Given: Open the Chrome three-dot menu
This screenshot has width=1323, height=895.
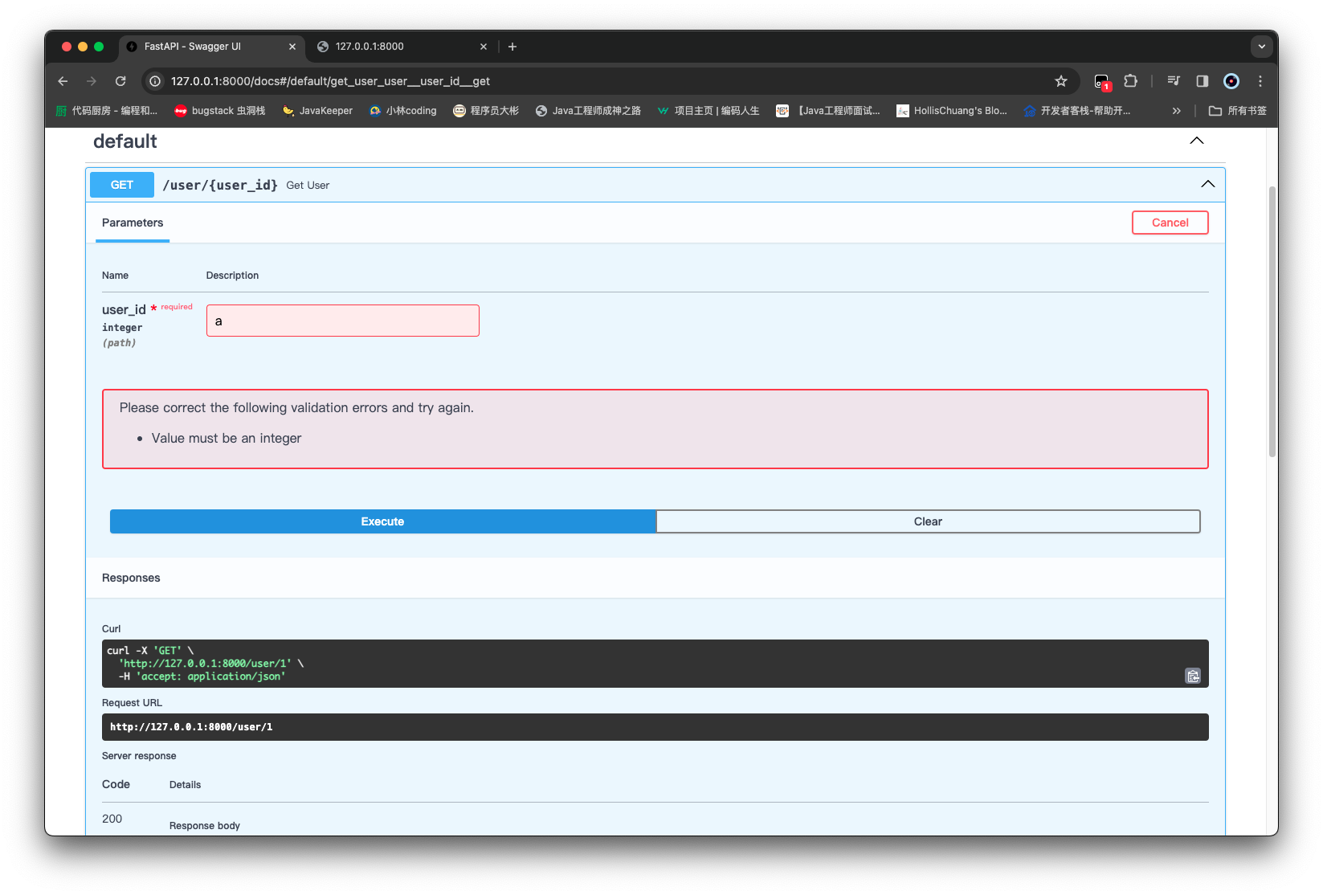Looking at the screenshot, I should coord(1260,81).
